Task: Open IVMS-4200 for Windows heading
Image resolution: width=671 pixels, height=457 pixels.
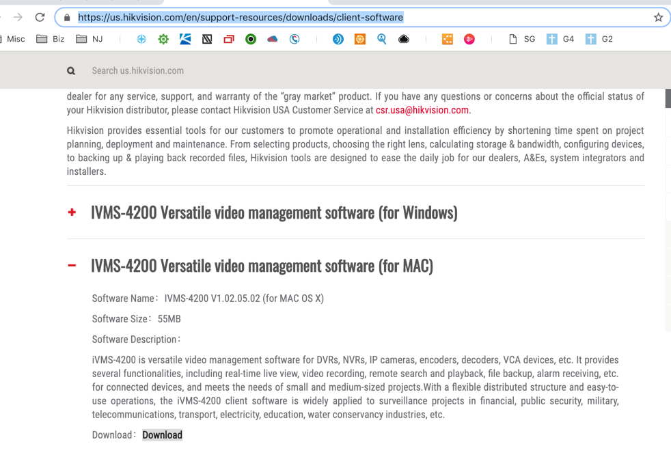Action: point(274,212)
